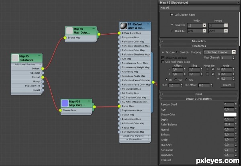Select the Texture coordinates radio button
The height and width of the screenshot is (166, 241).
[163, 52]
